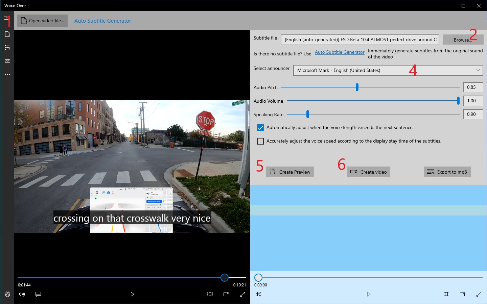Mute the left video player volume
This screenshot has width=487, height=304.
tap(22, 294)
